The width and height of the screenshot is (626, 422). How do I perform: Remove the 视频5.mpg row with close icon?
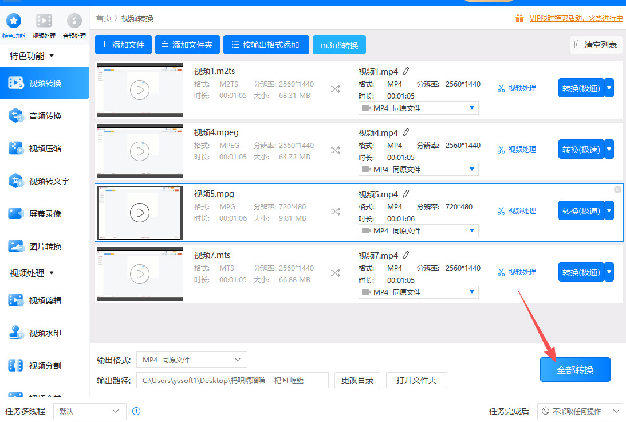click(617, 189)
